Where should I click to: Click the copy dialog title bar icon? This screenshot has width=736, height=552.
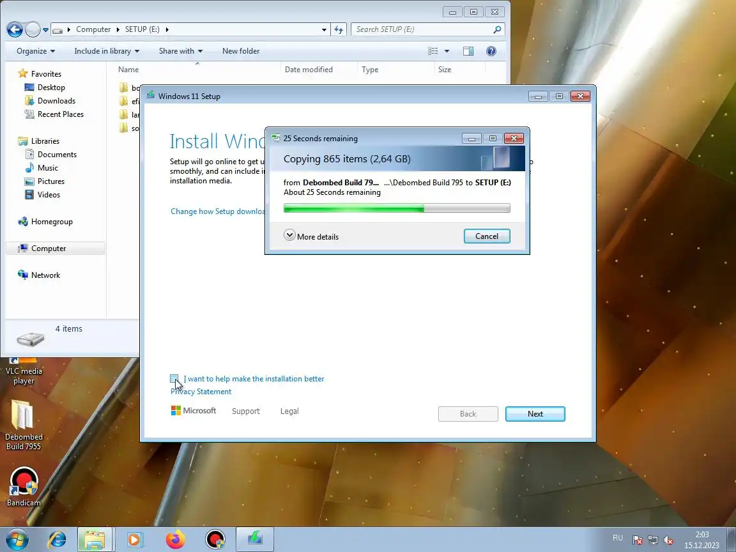(275, 137)
